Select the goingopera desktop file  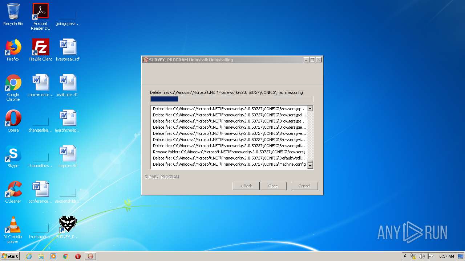click(68, 14)
